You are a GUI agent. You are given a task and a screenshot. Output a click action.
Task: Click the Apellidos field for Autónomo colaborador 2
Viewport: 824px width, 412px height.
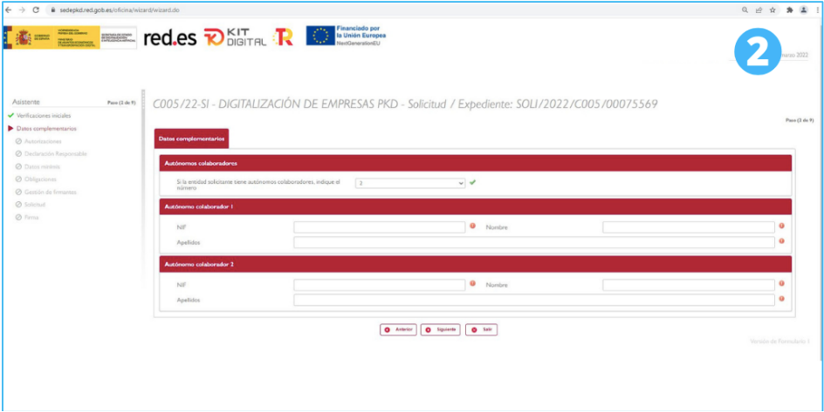click(534, 300)
